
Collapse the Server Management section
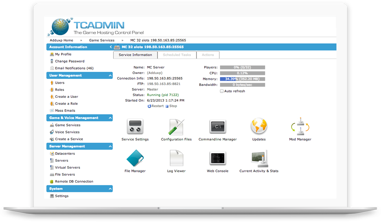pyautogui.click(x=110, y=147)
